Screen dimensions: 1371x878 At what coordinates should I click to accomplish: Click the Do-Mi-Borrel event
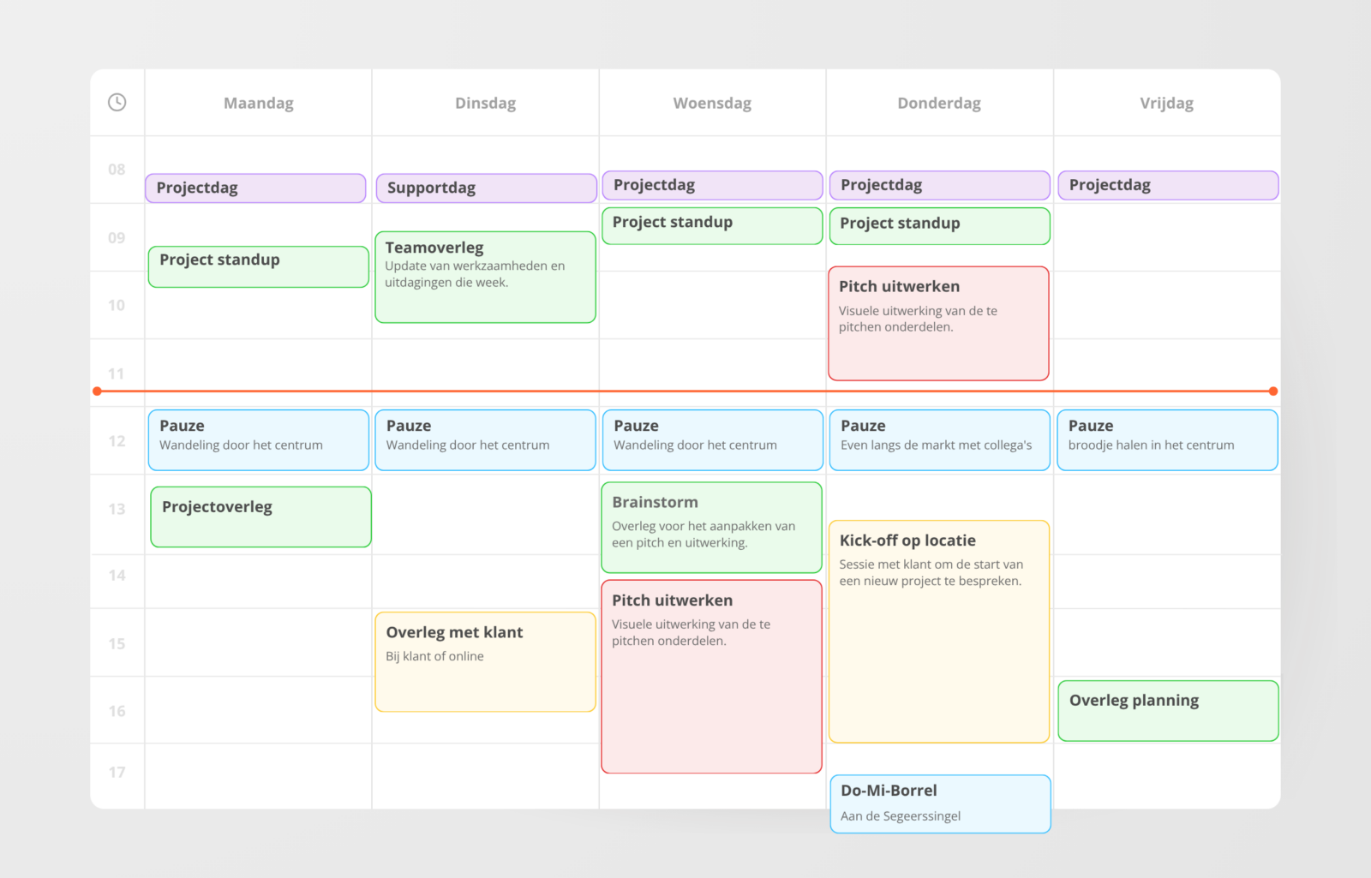pyautogui.click(x=940, y=803)
